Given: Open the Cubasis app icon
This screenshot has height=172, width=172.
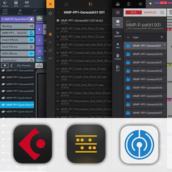Looking at the screenshot, I should tap(33, 144).
